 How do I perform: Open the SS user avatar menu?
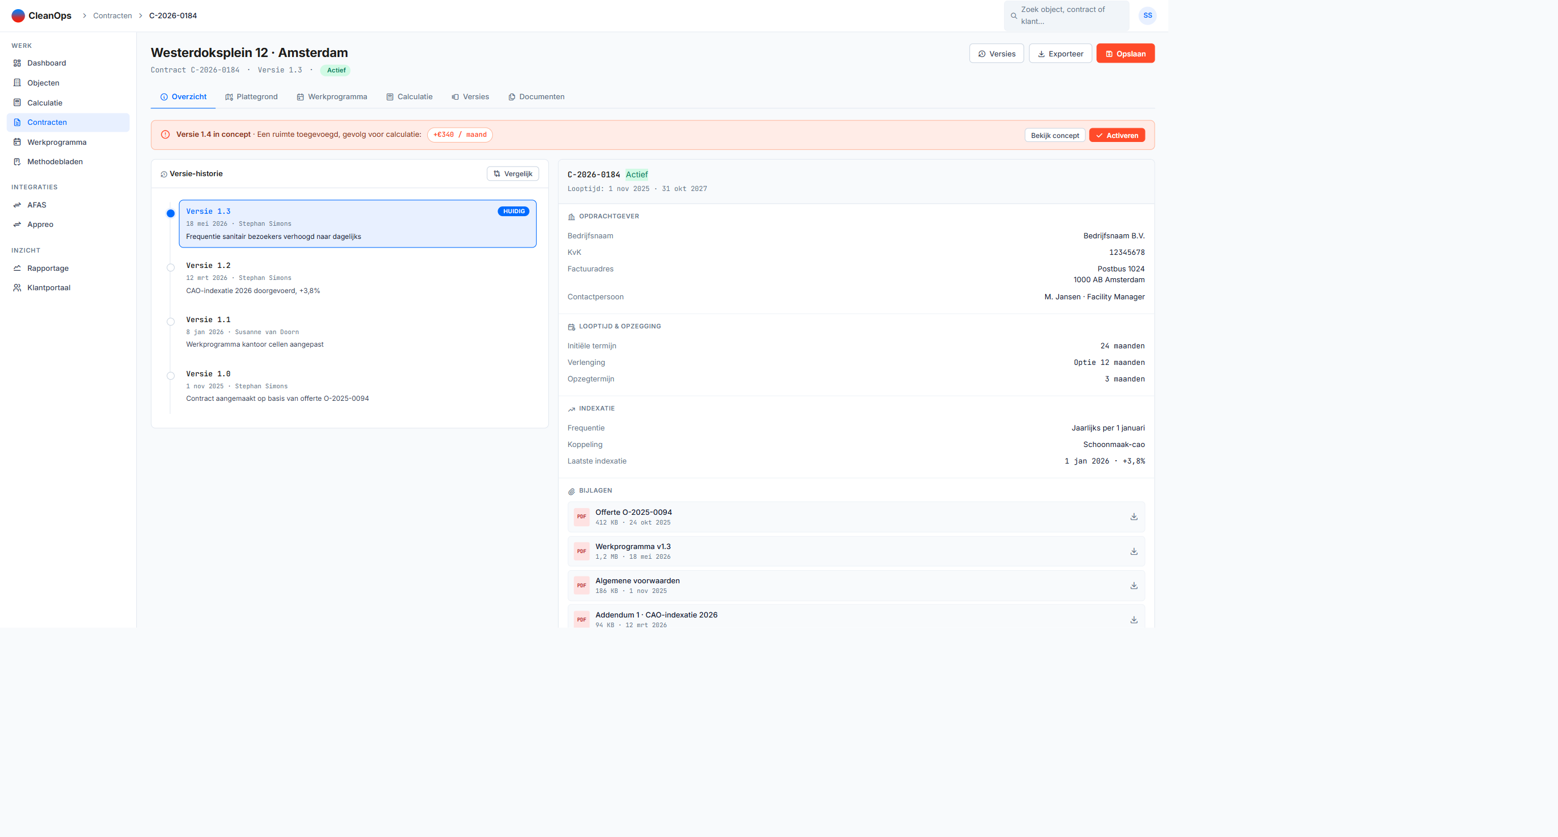pyautogui.click(x=1147, y=16)
